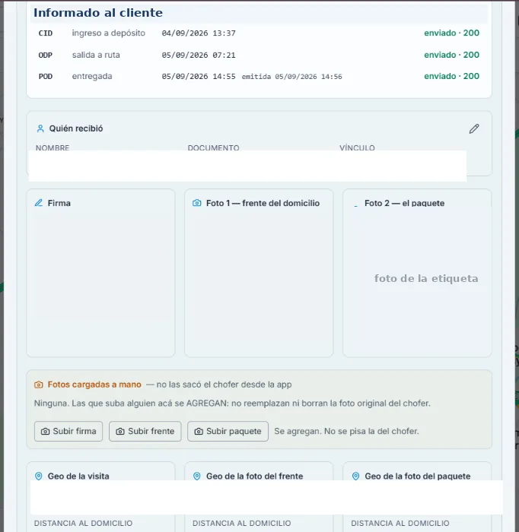The height and width of the screenshot is (532, 519).
Task: Click the 'ingreso a depósito' event
Action: pos(108,33)
